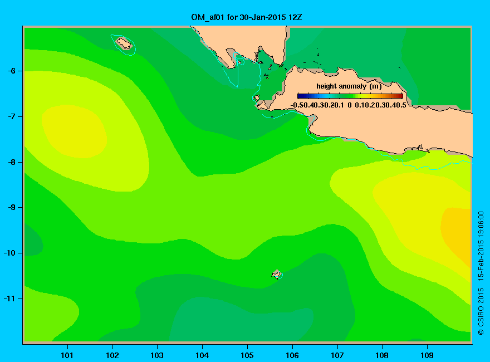Click the map title "OM_af01 for 30-Jan-2015 12Z"
This screenshot has width=490, height=362.
pyautogui.click(x=247, y=17)
